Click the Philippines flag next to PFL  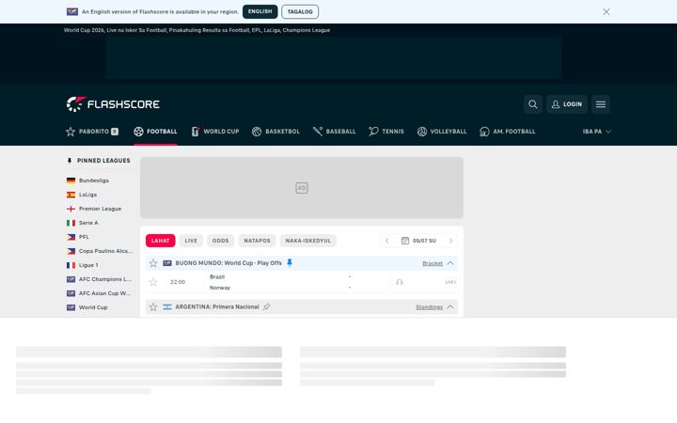pos(71,237)
